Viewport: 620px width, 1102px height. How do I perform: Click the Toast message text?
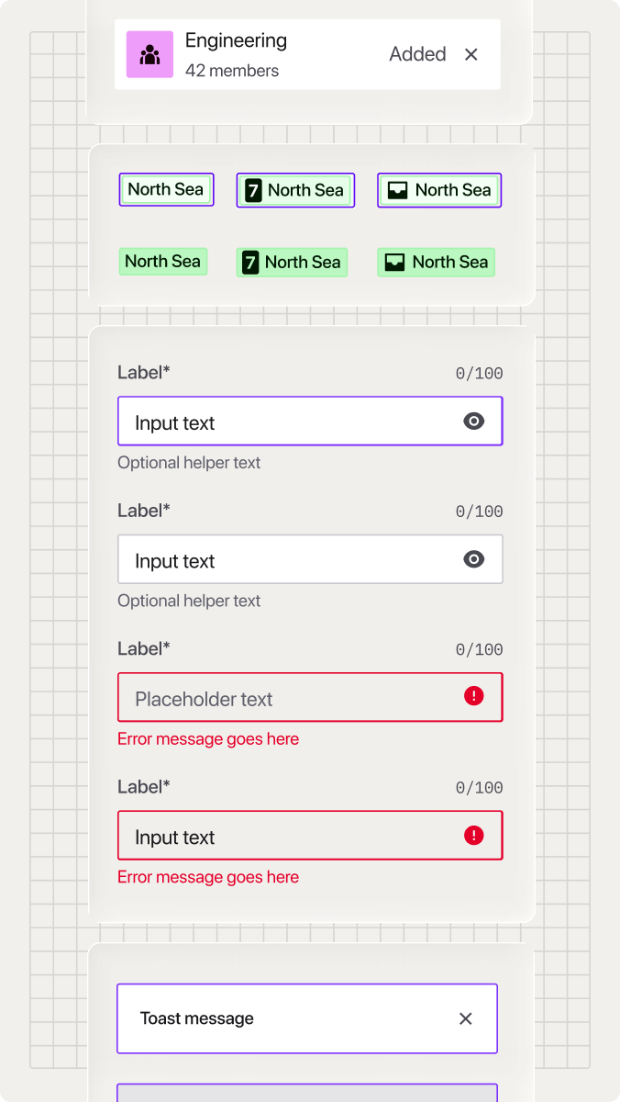(x=197, y=1018)
